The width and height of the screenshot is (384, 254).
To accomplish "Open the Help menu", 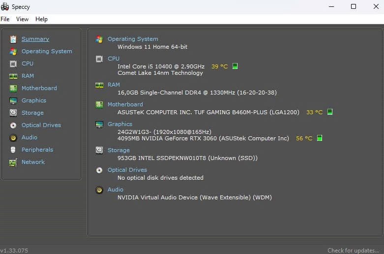I will click(41, 19).
